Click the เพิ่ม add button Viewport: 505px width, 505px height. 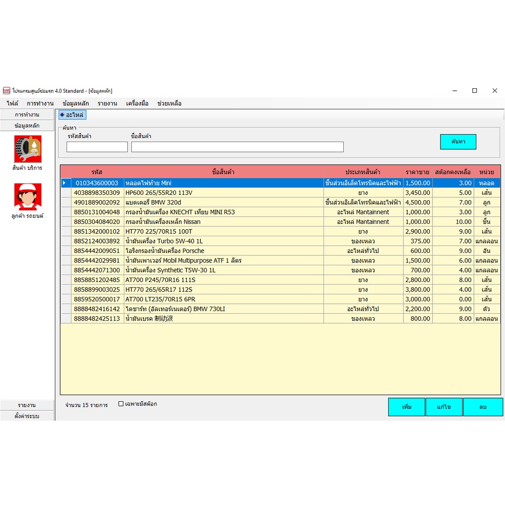406,407
